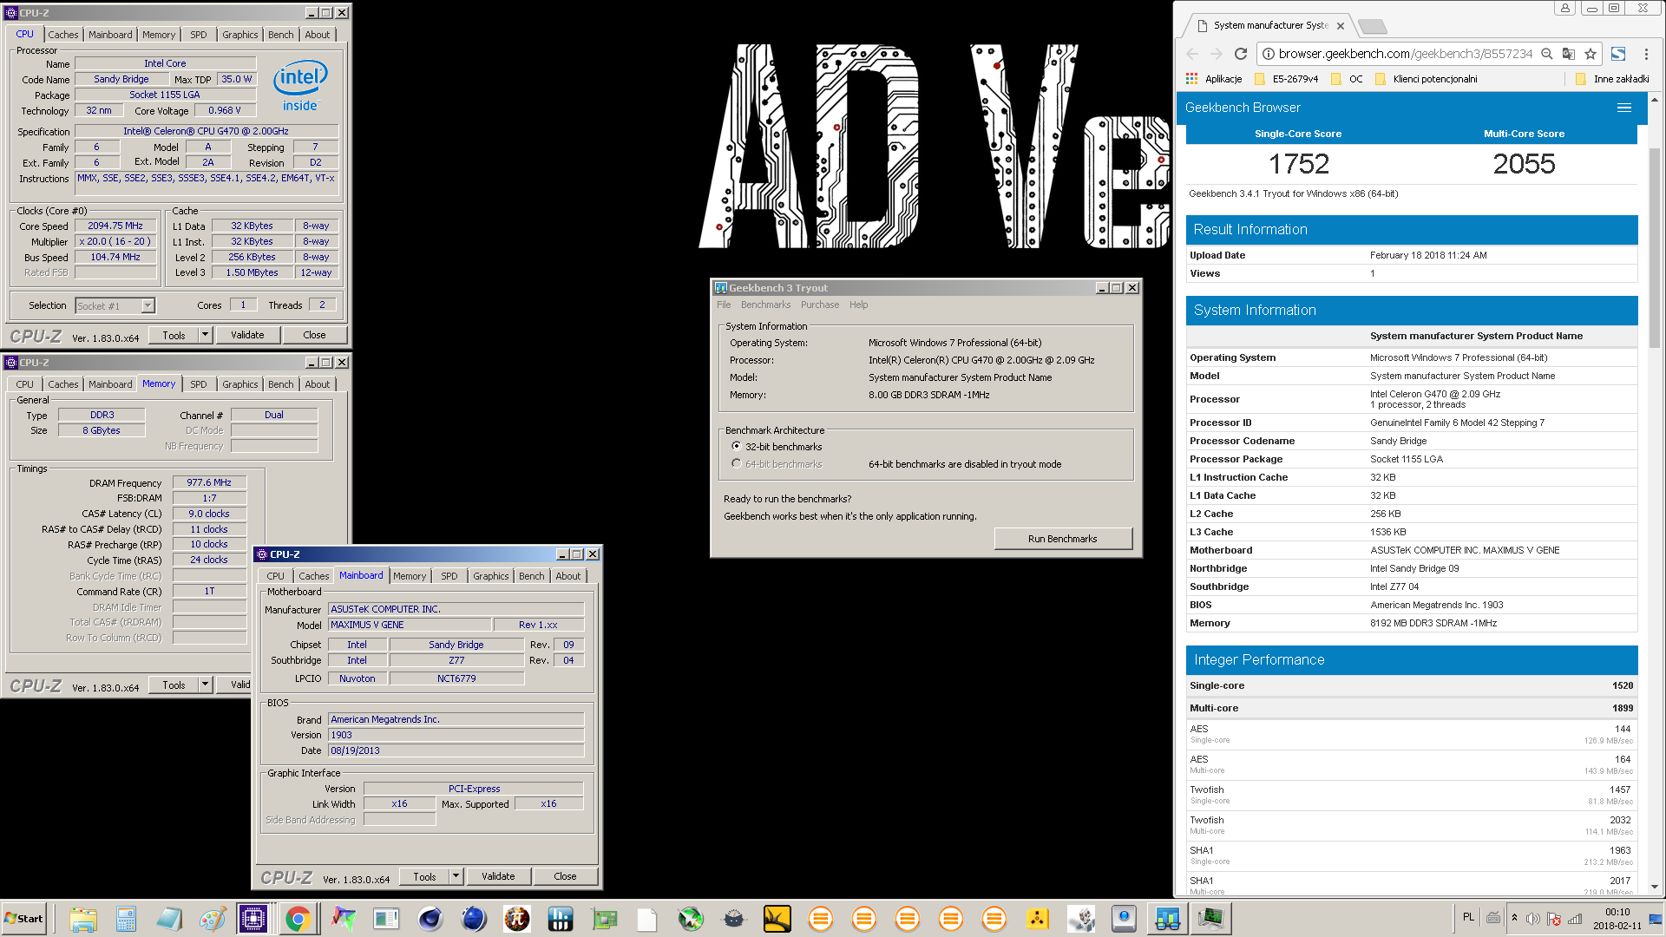This screenshot has width=1666, height=937.
Task: Open Graphics tab in the Mainboard tab window
Action: point(490,576)
